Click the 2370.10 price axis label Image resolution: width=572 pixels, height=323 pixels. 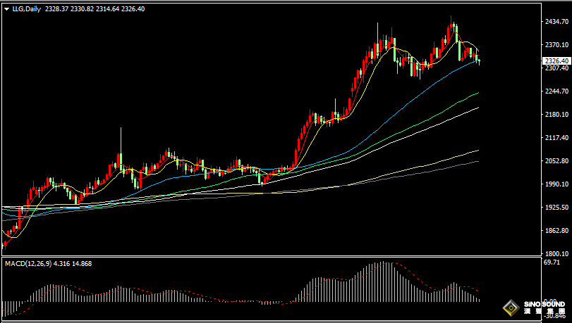pyautogui.click(x=557, y=45)
